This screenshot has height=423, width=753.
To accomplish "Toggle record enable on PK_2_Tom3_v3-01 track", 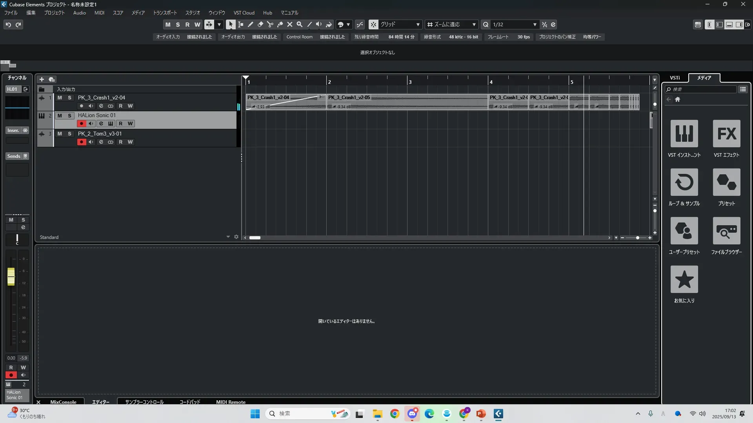I will point(82,142).
